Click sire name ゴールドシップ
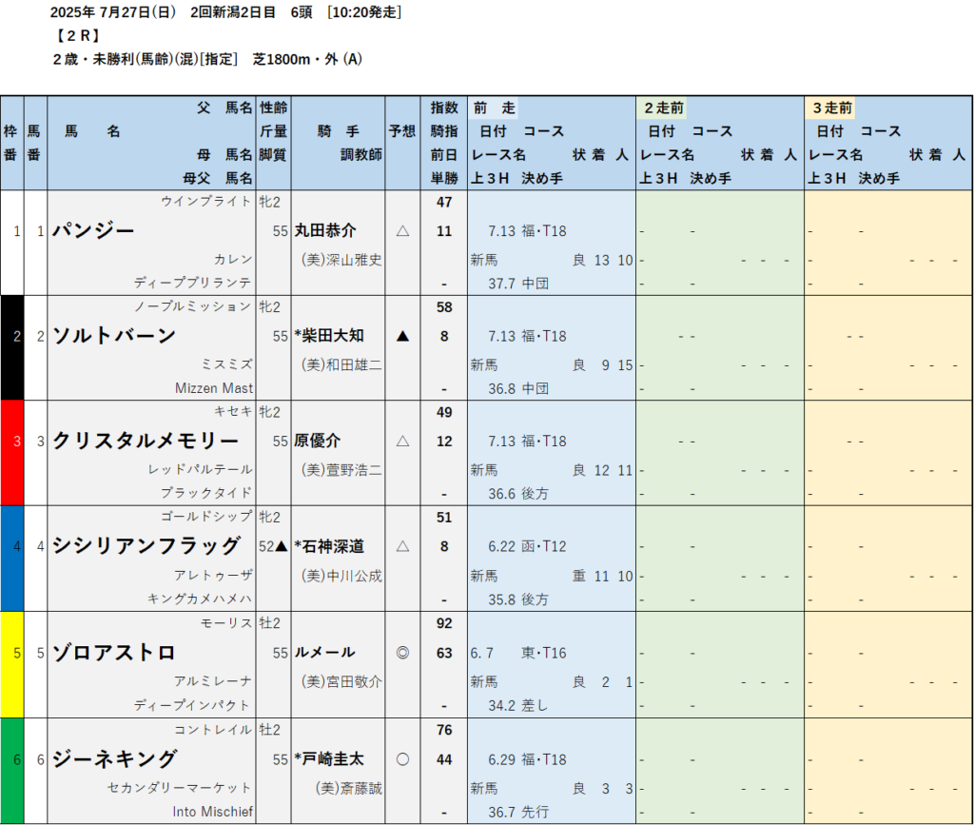 click(205, 517)
